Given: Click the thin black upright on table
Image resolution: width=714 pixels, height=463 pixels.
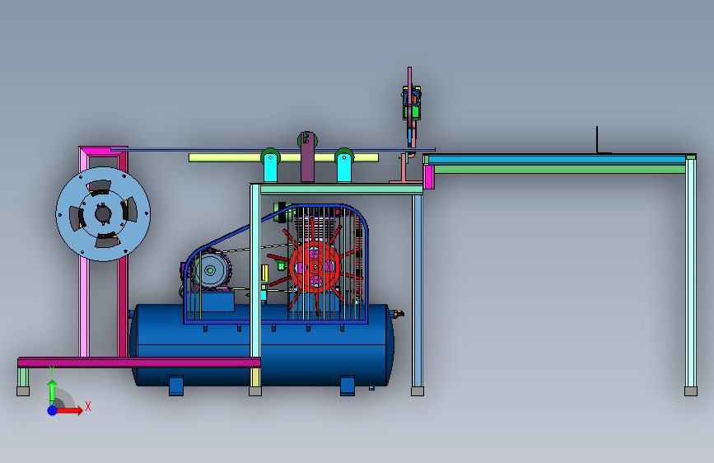Looking at the screenshot, I should pyautogui.click(x=597, y=140).
